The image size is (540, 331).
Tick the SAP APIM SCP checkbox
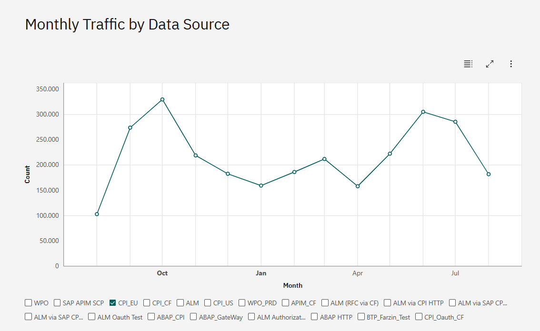point(57,303)
